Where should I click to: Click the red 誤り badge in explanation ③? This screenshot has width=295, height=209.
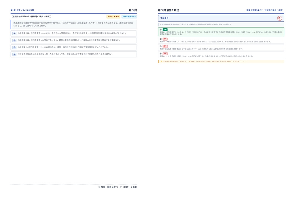point(165,46)
